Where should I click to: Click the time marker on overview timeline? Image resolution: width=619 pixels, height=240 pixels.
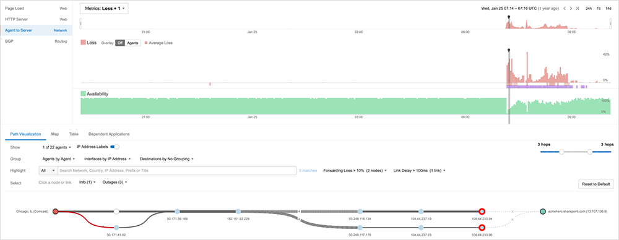click(x=509, y=17)
